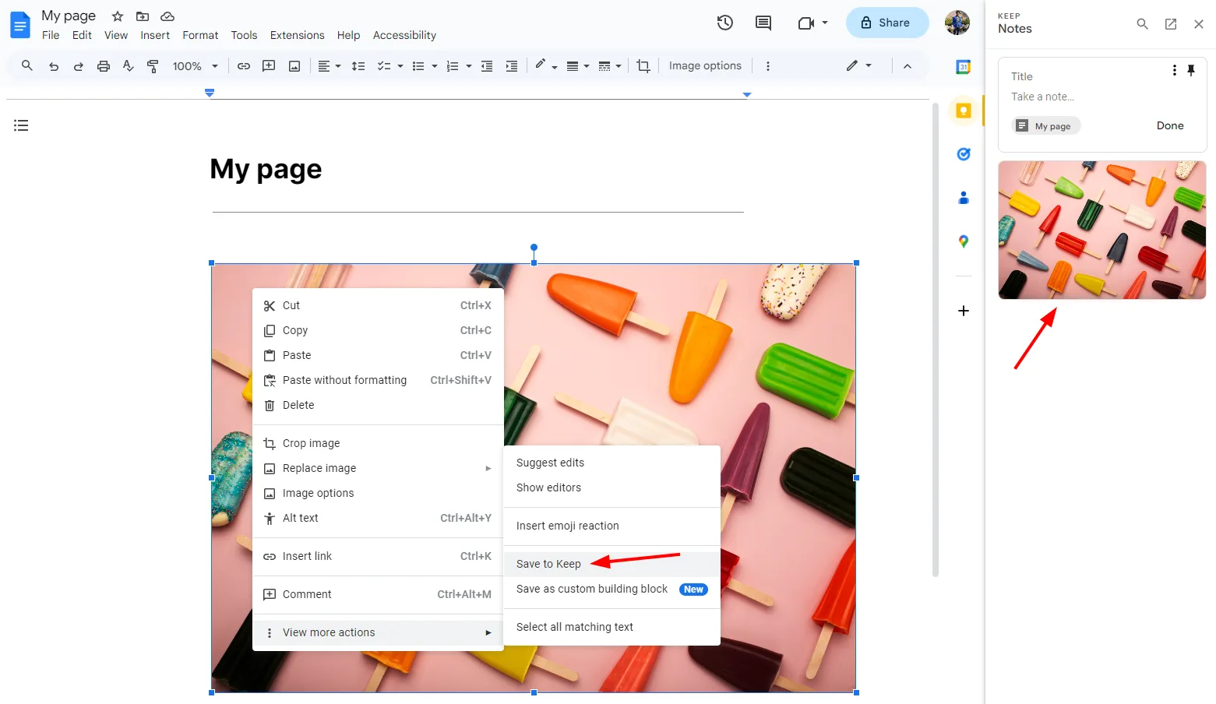Open the Format menu
The image size is (1216, 704).
[x=200, y=35]
